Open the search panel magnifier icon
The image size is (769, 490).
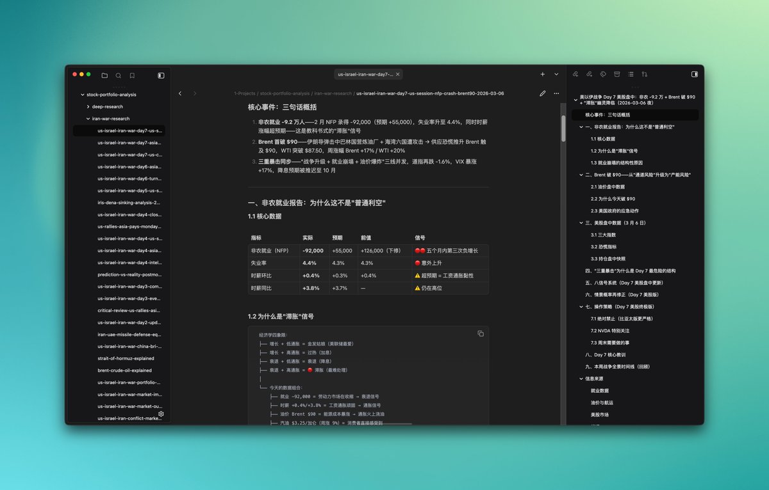tap(119, 75)
